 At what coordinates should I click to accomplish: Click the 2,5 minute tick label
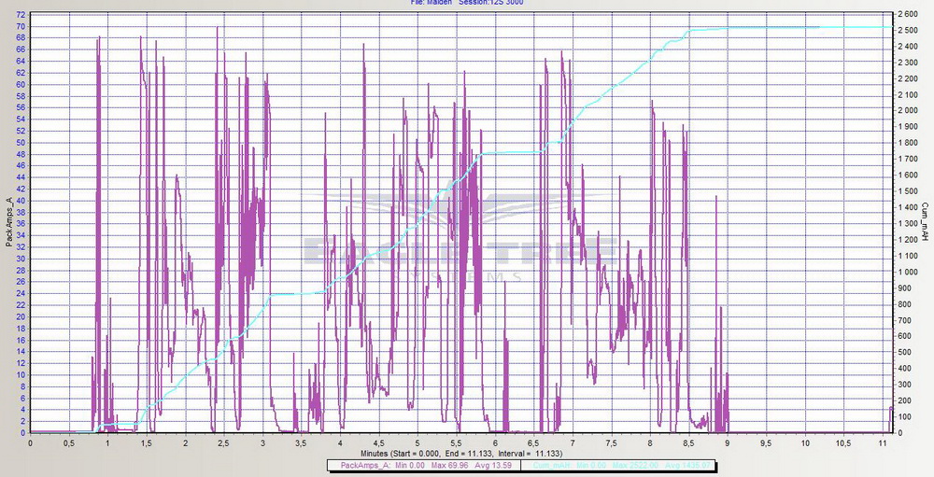[224, 442]
